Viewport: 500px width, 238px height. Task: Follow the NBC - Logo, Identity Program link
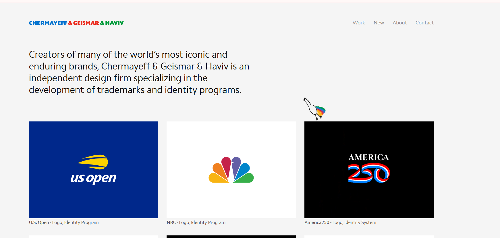tap(196, 222)
